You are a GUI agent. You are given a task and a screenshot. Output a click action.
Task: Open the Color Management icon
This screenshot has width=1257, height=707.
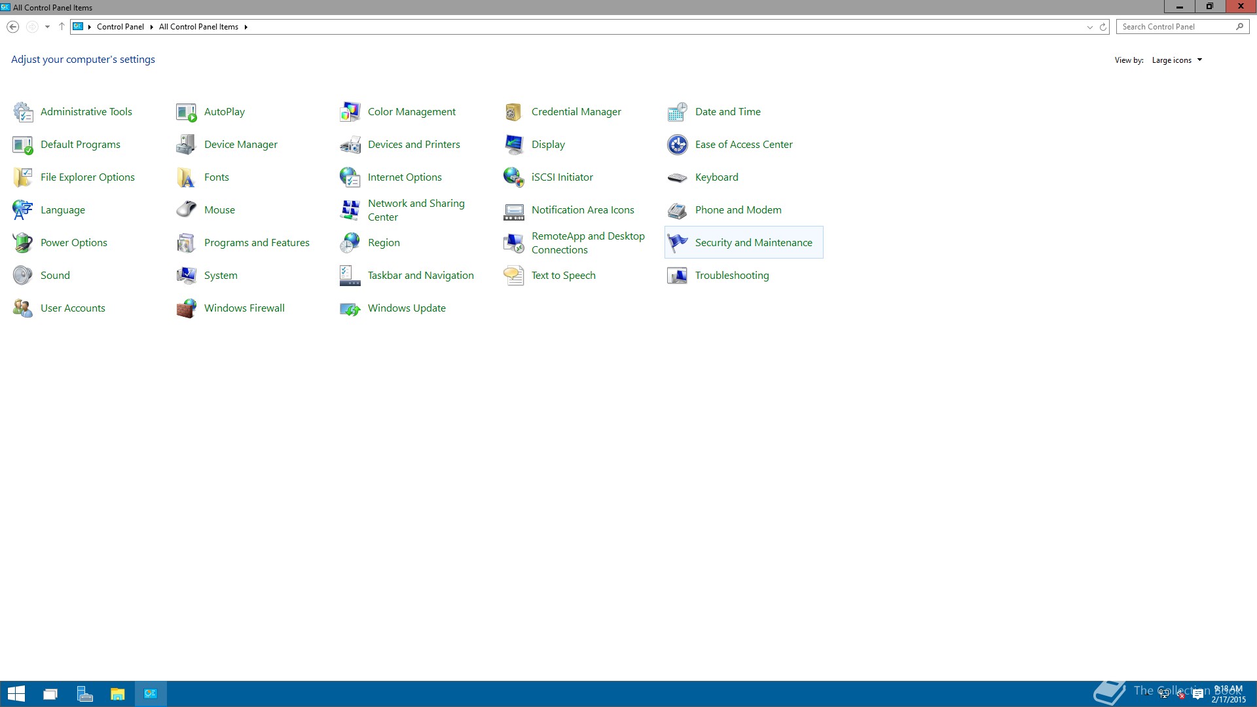click(x=350, y=112)
